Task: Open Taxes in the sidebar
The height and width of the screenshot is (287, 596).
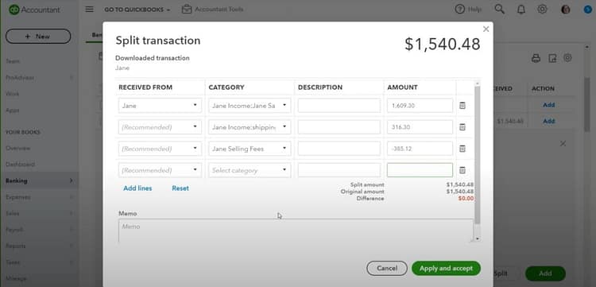Action: (x=13, y=262)
